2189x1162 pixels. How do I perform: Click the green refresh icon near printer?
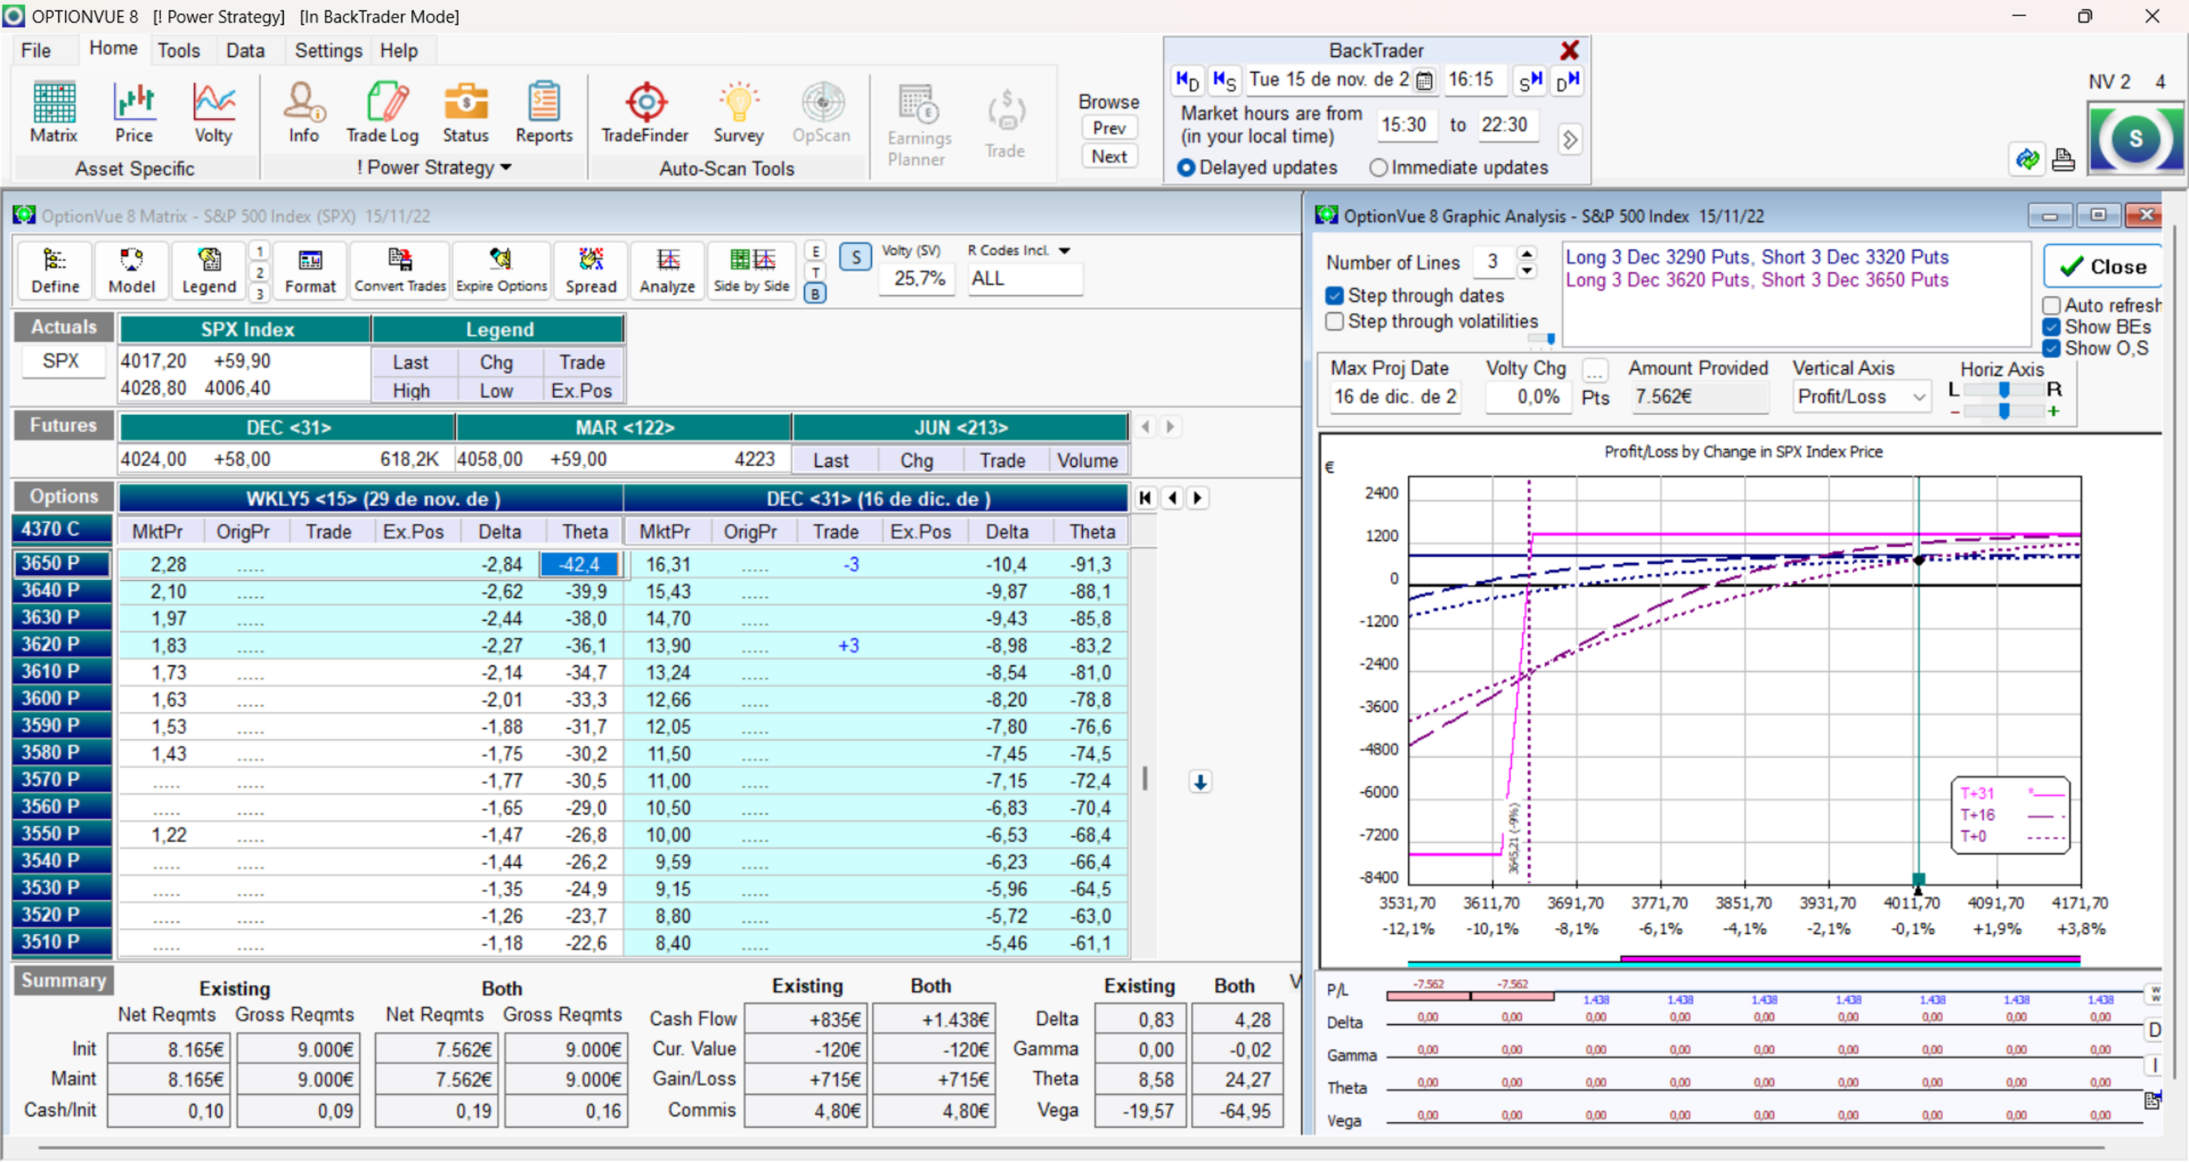pos(2027,159)
